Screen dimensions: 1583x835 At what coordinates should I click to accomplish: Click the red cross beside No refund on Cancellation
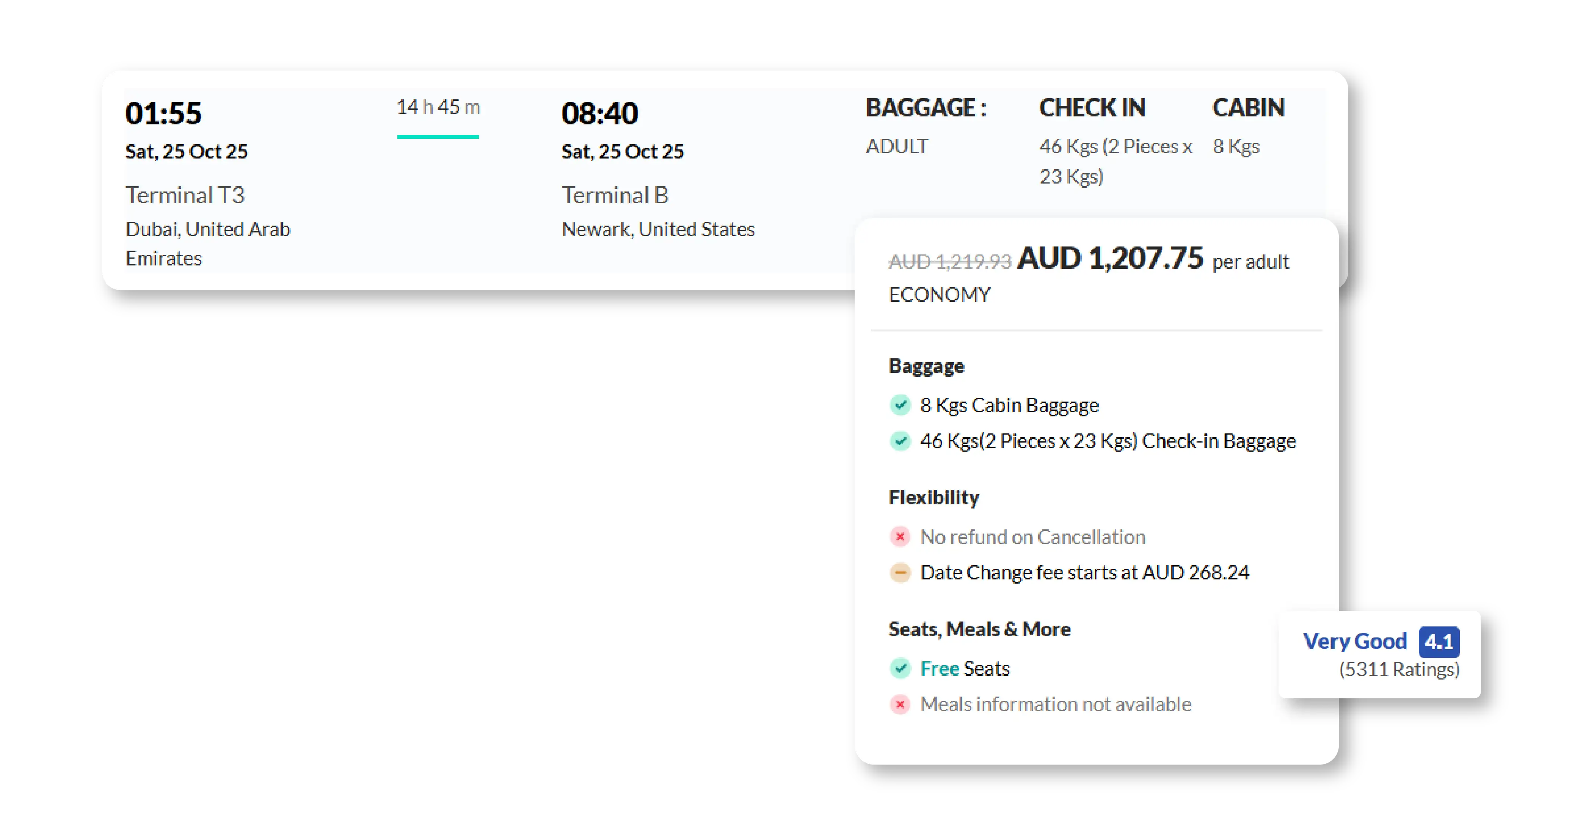[x=900, y=537]
